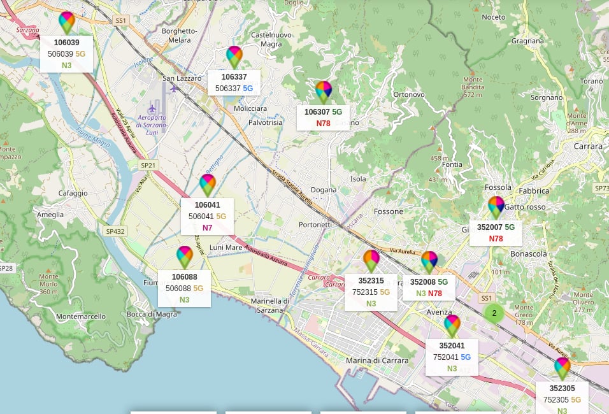Click the 506041 cell ID text
Screen dimensions: 609x414
201,217
